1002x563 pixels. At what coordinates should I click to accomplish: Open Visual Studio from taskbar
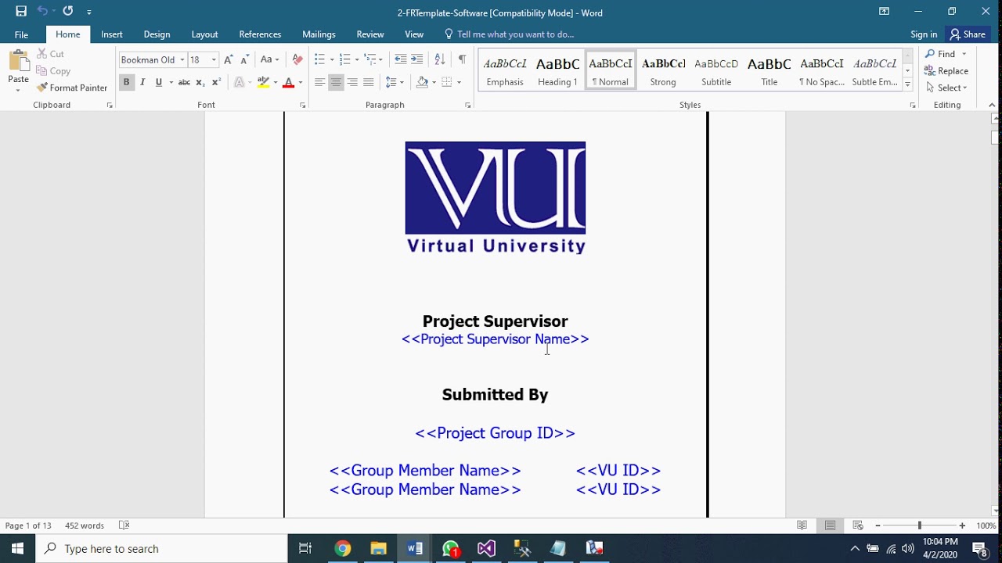coord(486,548)
